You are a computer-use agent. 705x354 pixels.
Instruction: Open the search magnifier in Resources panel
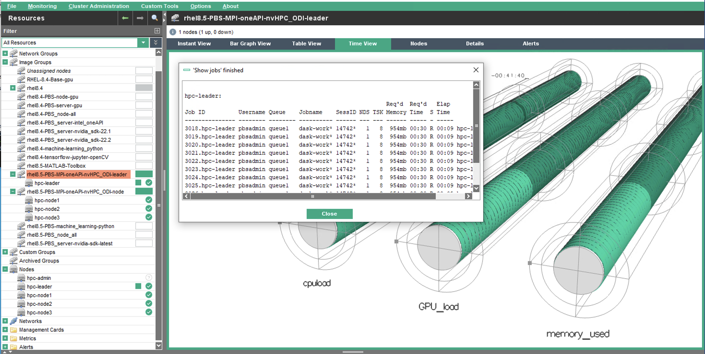click(154, 18)
